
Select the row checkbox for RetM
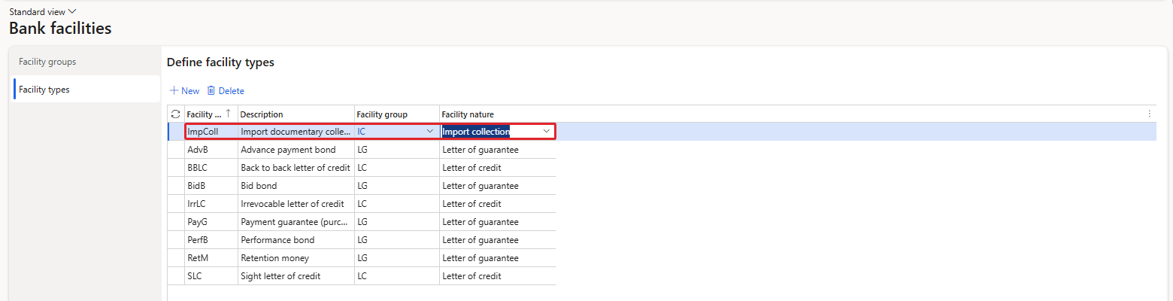pos(175,258)
